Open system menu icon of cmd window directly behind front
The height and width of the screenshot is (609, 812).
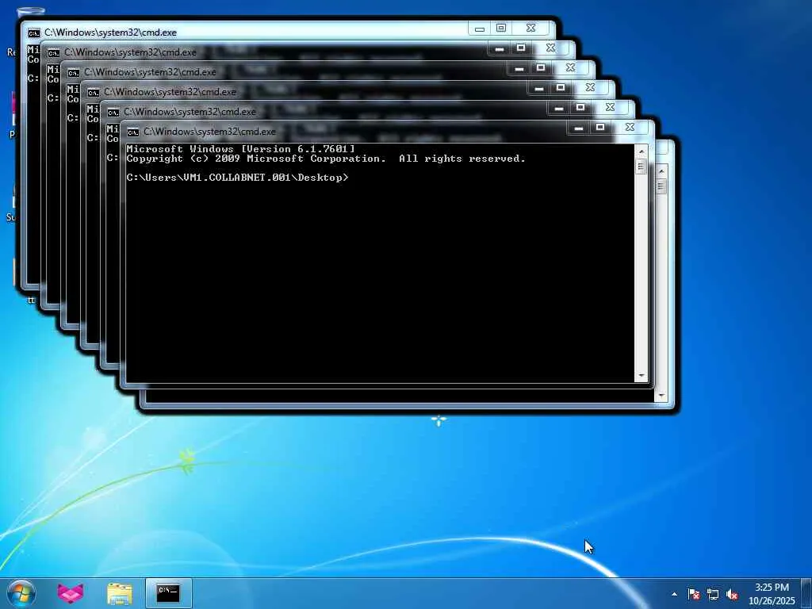pyautogui.click(x=113, y=113)
